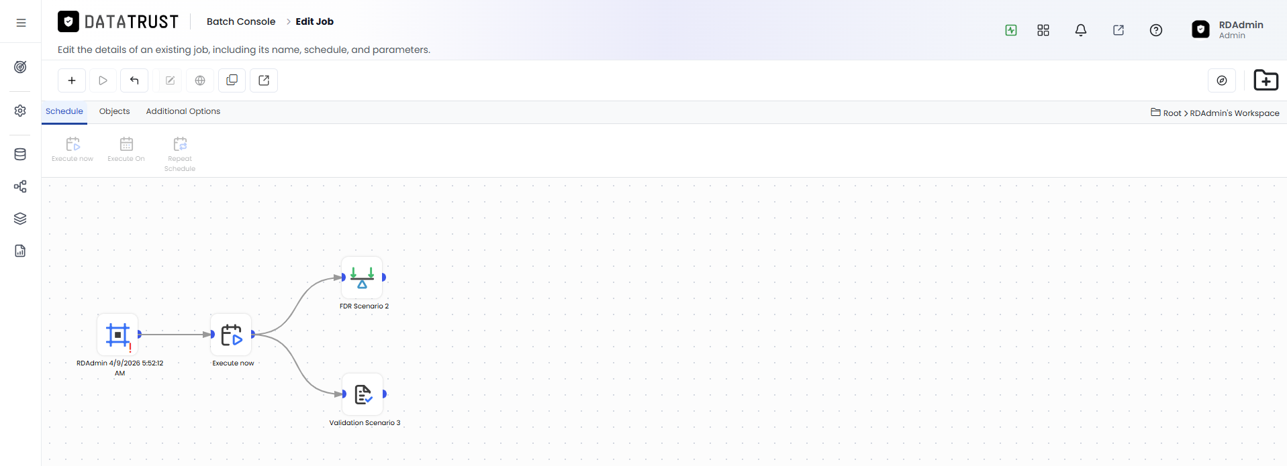Click the FDR Scenario 2 label

(x=365, y=306)
